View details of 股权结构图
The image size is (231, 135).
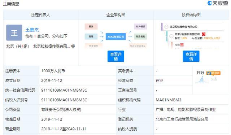[191, 56]
